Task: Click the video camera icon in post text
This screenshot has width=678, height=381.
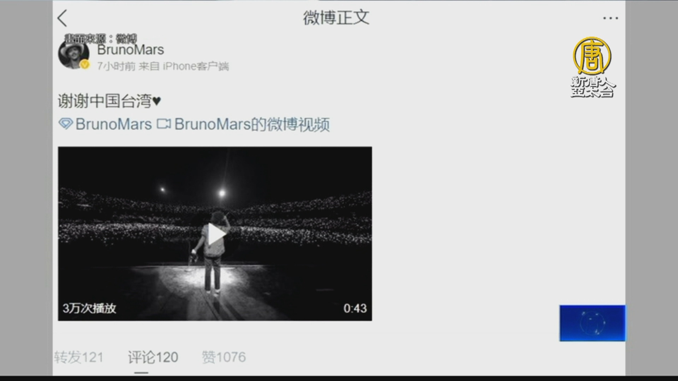Action: pos(164,124)
